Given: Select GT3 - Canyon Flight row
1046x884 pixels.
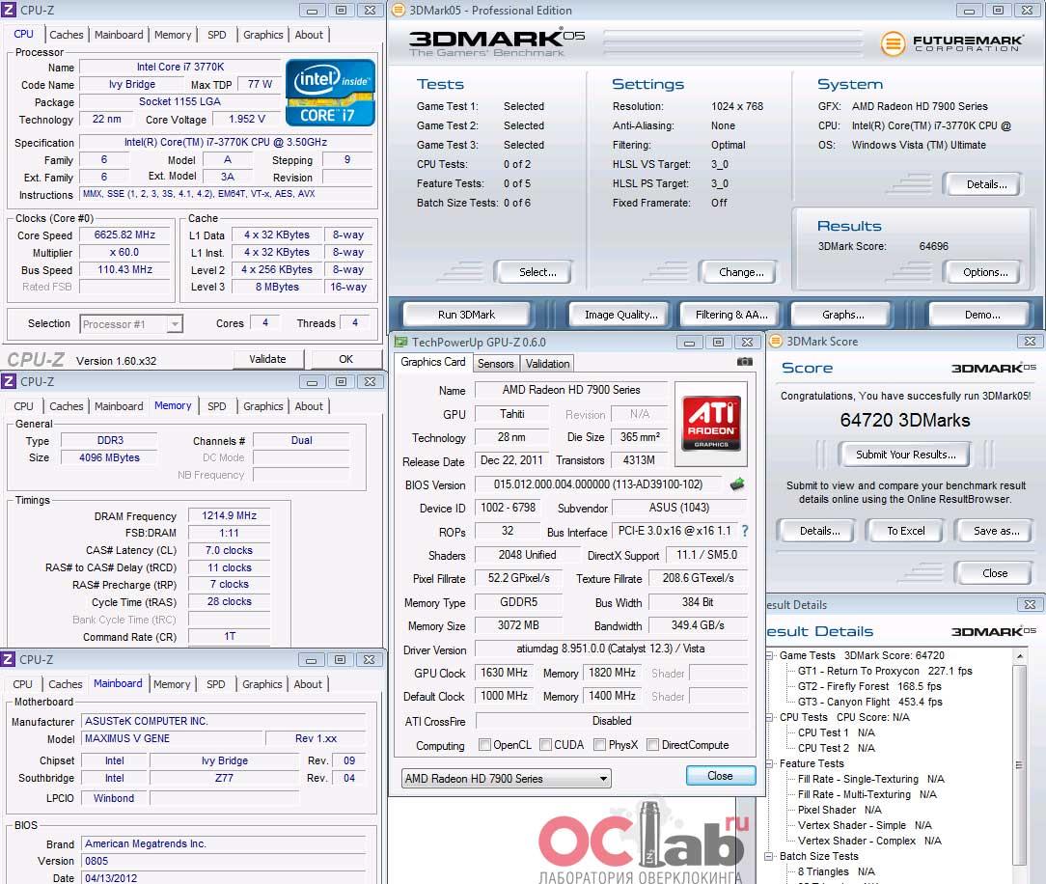Looking at the screenshot, I should [869, 702].
